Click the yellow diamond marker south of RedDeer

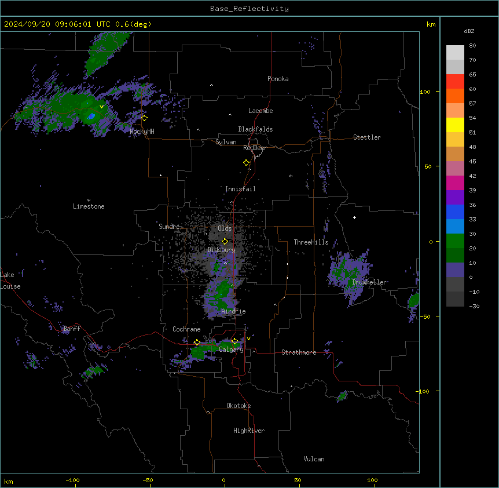point(247,162)
